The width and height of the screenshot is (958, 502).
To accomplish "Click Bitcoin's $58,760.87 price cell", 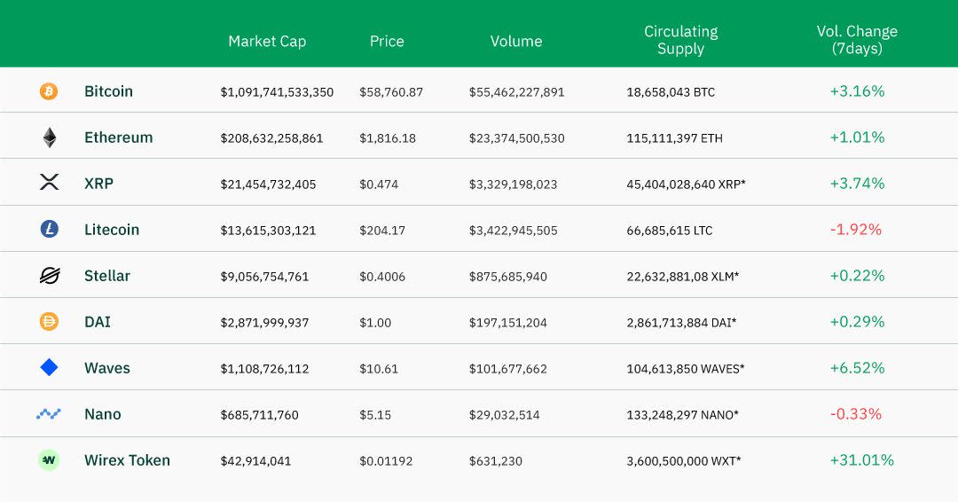I will tap(391, 92).
